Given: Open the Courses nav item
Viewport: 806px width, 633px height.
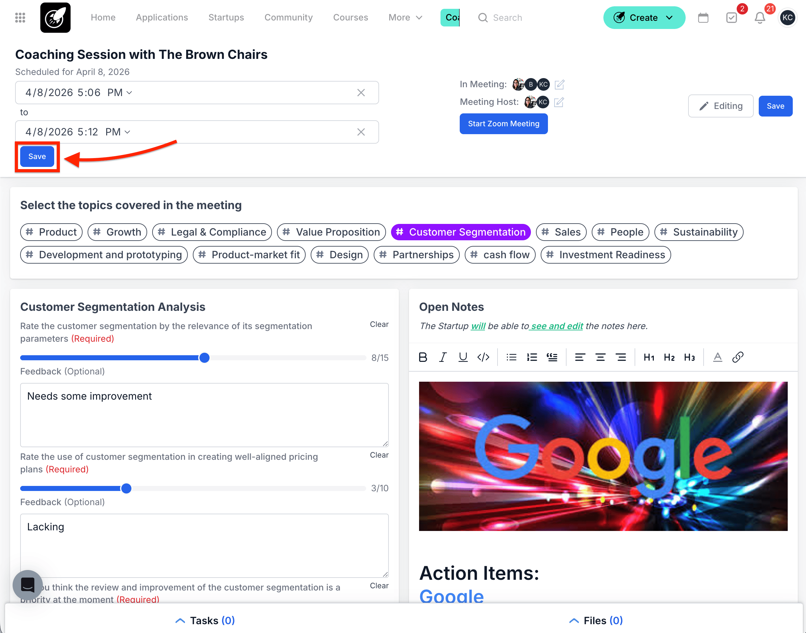Looking at the screenshot, I should click(350, 17).
